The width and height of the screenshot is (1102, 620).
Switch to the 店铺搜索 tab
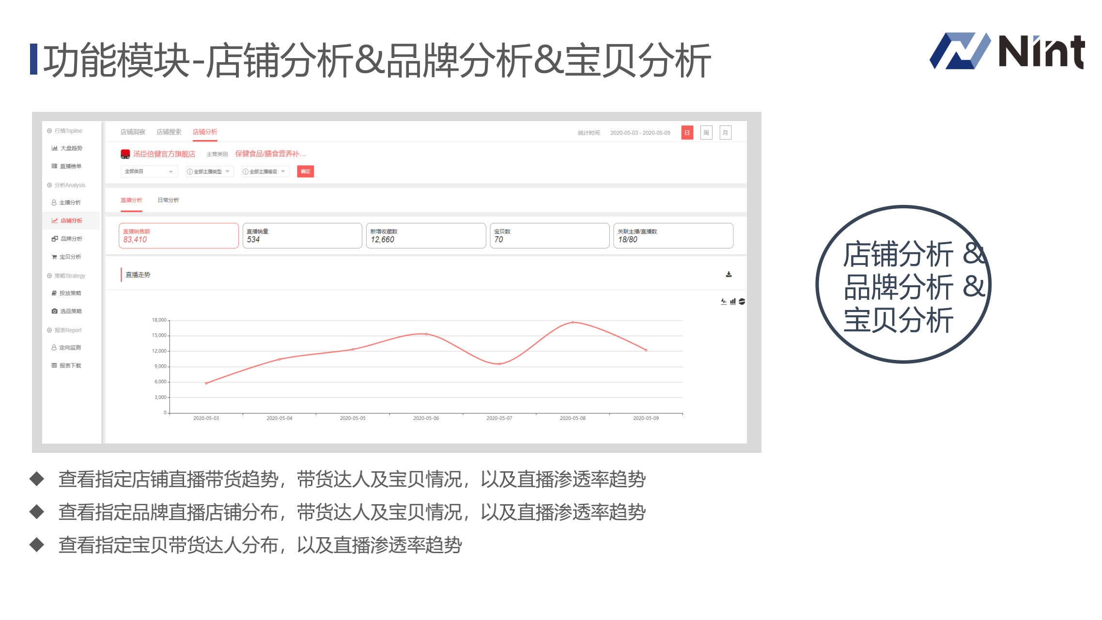pyautogui.click(x=169, y=132)
